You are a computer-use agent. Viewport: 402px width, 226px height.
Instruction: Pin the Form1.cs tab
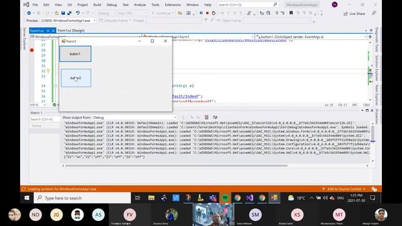click(x=48, y=31)
